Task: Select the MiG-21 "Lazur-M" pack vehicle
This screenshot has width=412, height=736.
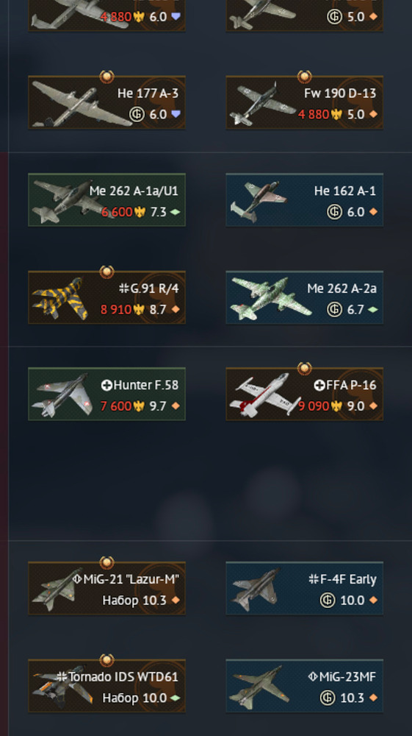Action: [x=106, y=588]
